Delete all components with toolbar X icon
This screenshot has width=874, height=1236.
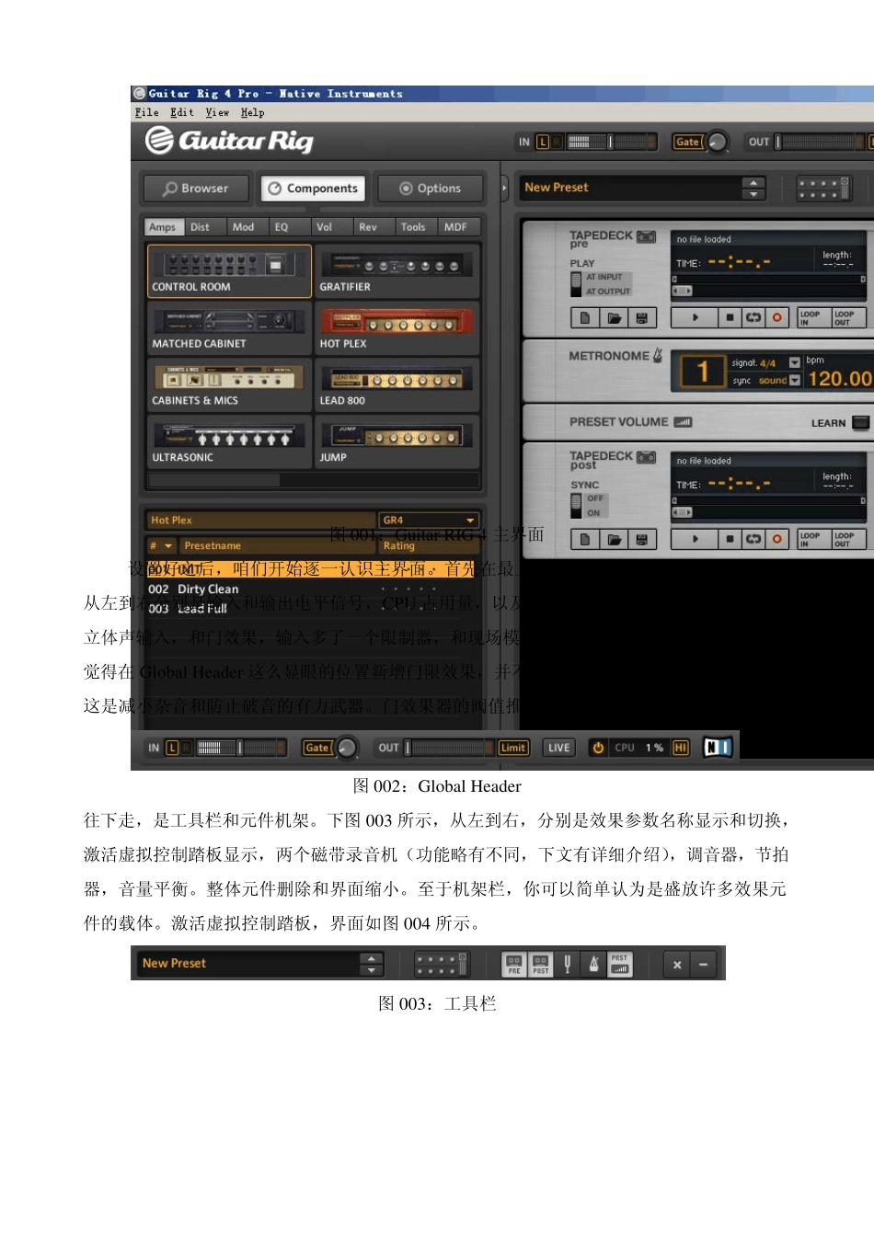point(677,965)
